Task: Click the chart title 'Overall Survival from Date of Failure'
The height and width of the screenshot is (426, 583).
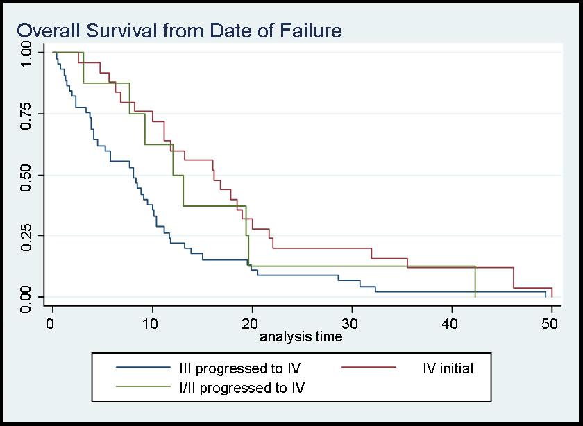Action: pyautogui.click(x=179, y=31)
